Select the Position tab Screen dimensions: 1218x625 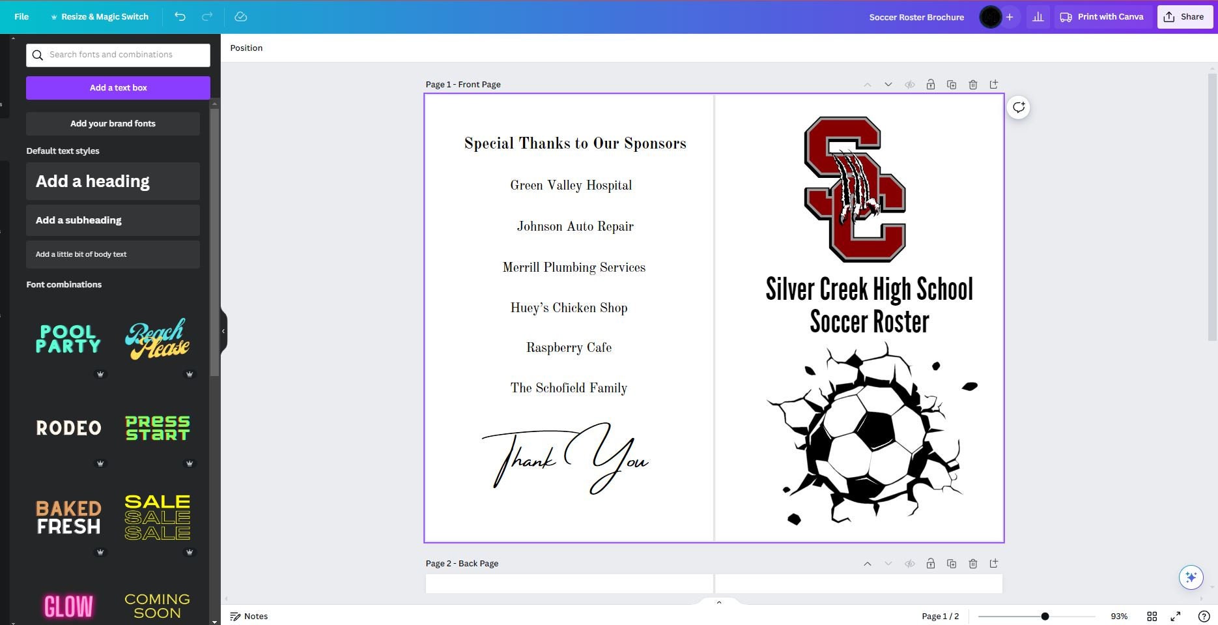pos(246,48)
